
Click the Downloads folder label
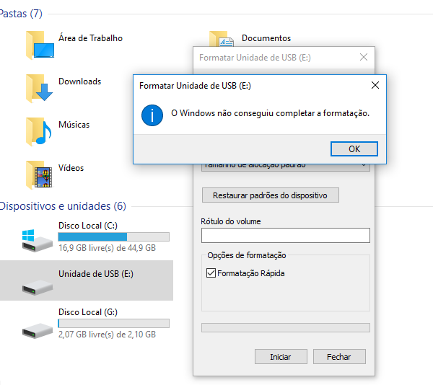[x=80, y=81]
